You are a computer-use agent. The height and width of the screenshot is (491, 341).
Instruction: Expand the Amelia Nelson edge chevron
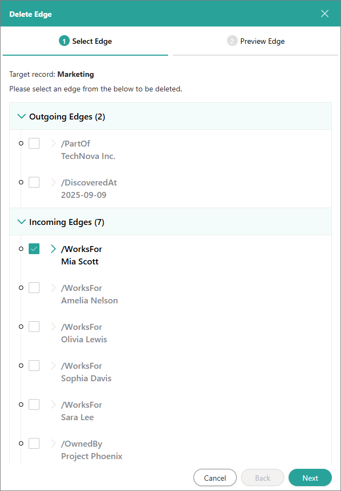pyautogui.click(x=53, y=288)
